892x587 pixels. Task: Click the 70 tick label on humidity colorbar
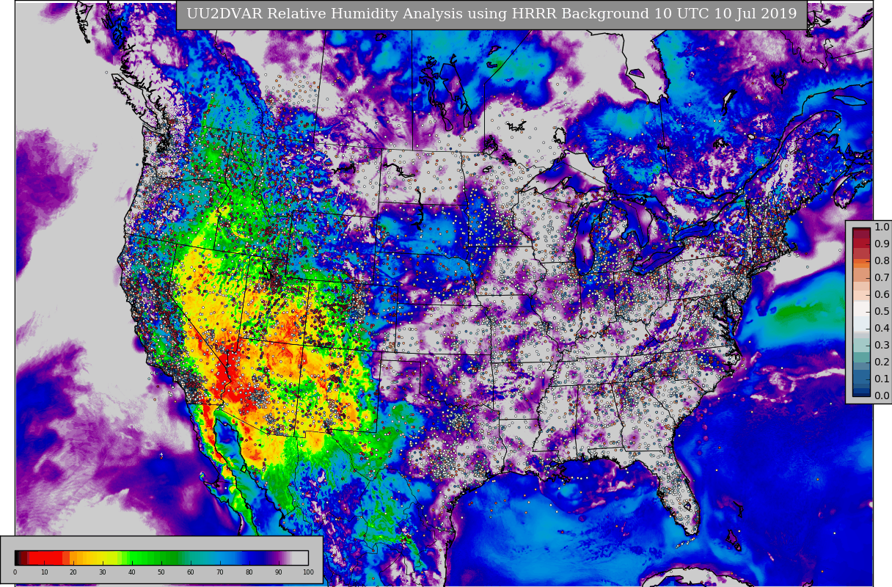point(220,572)
